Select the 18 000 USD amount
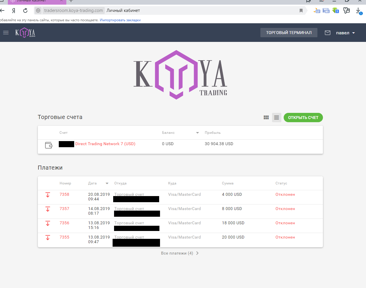Screen dimensions: 366x288 click(x=233, y=223)
